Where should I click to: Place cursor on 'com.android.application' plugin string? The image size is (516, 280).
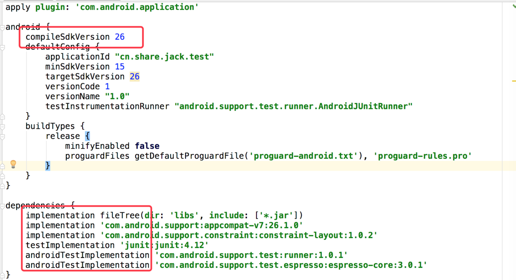click(136, 7)
